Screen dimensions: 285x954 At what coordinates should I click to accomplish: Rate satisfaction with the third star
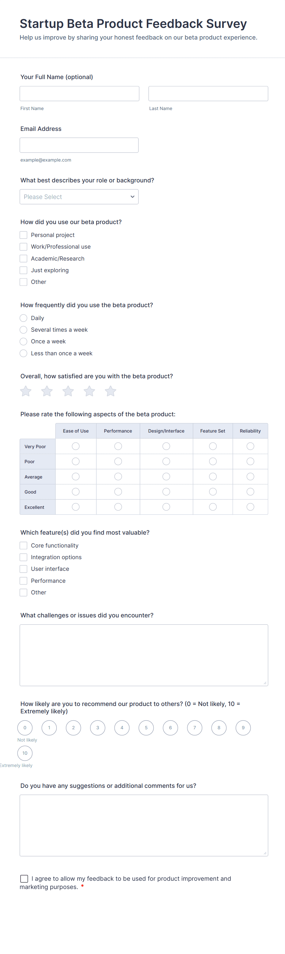point(68,391)
